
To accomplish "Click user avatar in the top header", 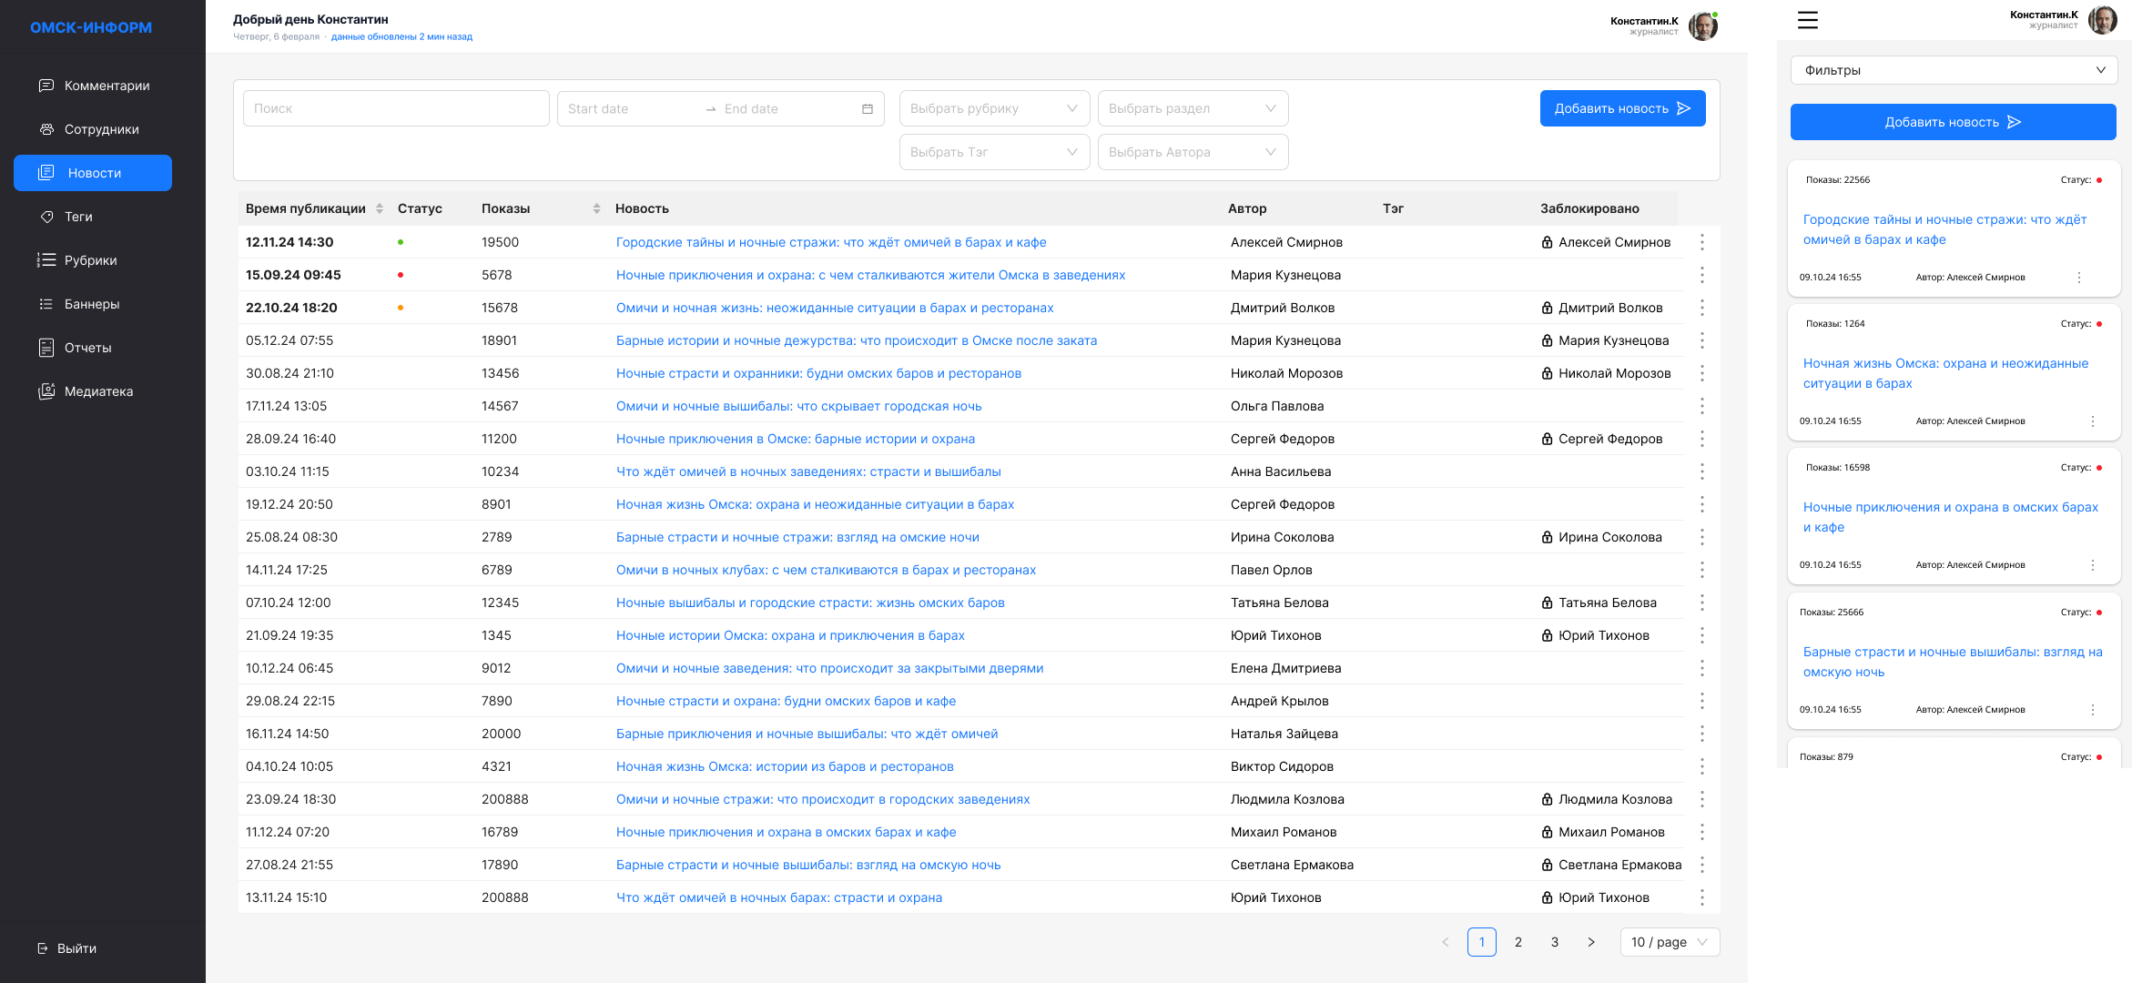I will (1702, 25).
